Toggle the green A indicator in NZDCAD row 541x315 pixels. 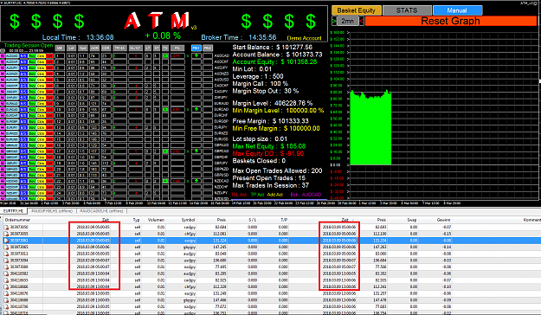[x=165, y=181]
